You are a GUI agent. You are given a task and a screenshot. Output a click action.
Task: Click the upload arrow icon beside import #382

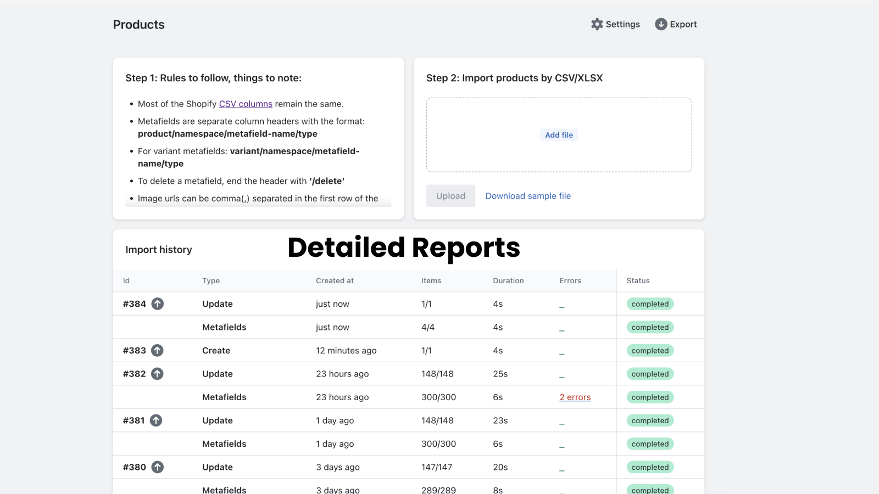pyautogui.click(x=157, y=374)
